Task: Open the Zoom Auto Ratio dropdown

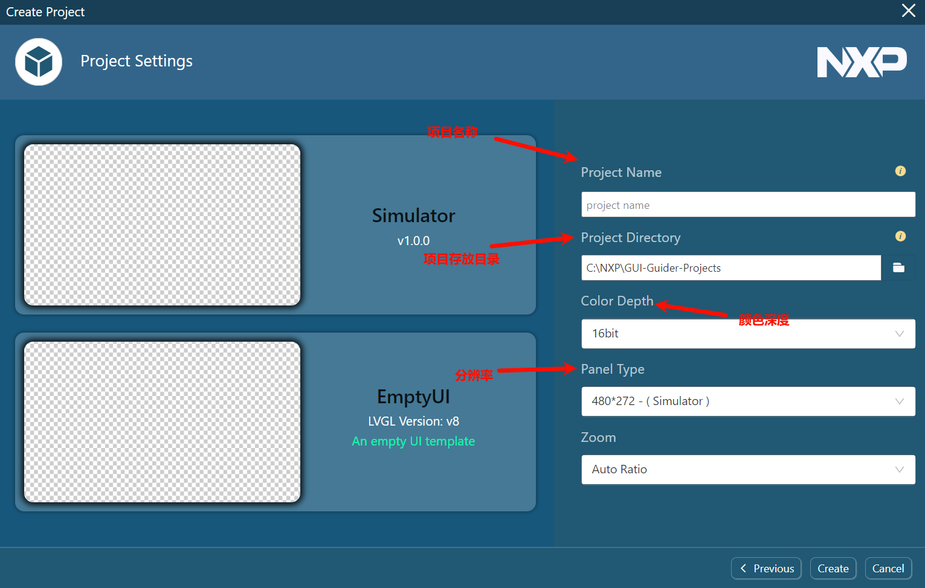Action: point(747,470)
